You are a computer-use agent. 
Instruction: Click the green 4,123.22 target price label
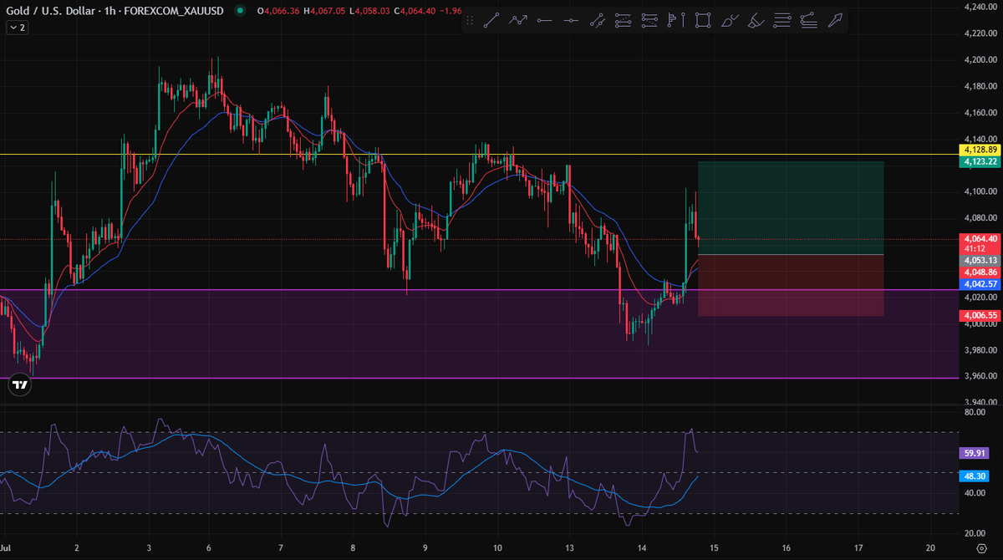pos(980,160)
